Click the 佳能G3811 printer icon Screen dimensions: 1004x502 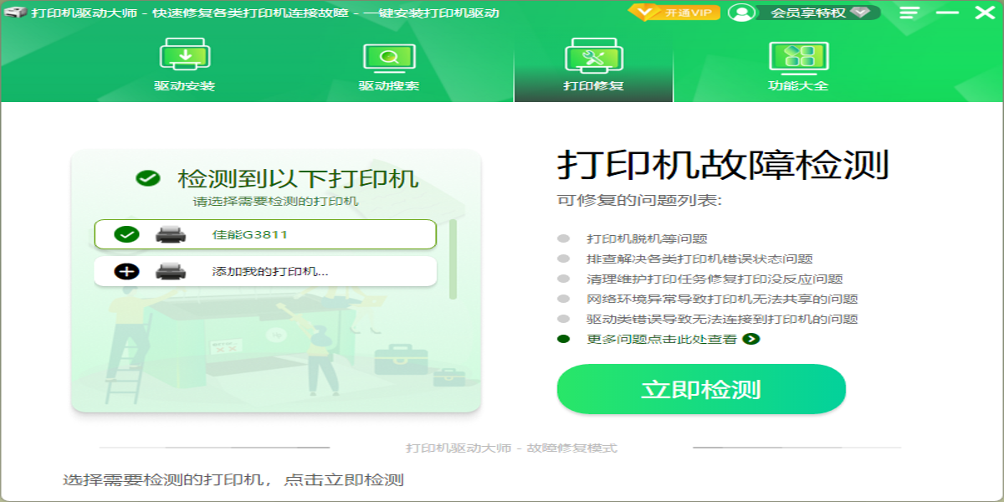tap(170, 235)
